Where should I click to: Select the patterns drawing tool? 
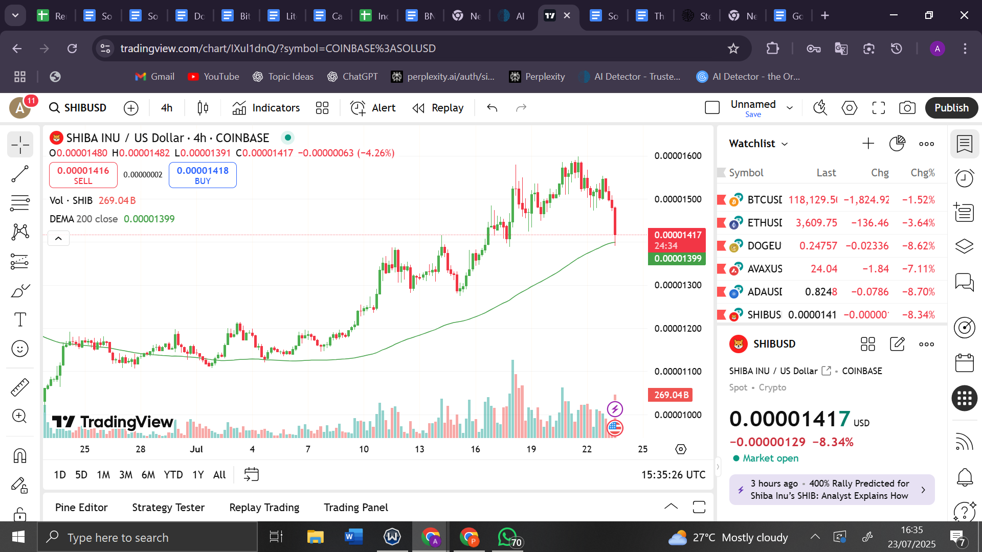tap(20, 232)
